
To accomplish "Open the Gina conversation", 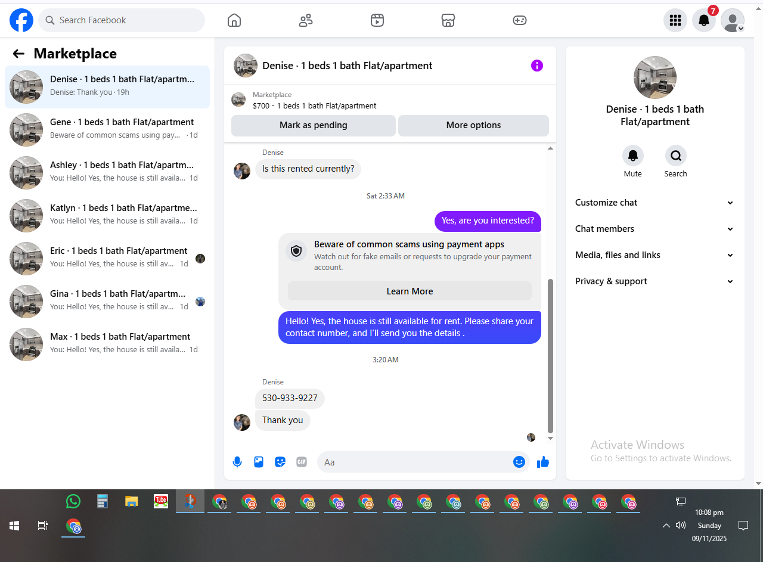I will 107,302.
